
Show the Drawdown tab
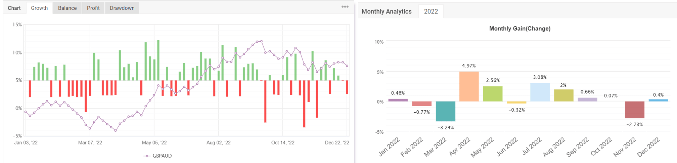point(122,8)
